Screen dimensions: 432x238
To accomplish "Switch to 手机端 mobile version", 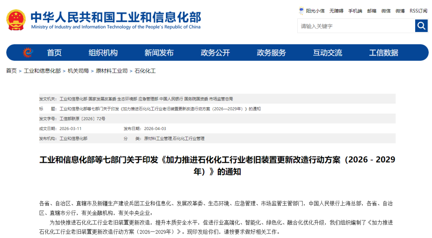I will [x=355, y=11].
